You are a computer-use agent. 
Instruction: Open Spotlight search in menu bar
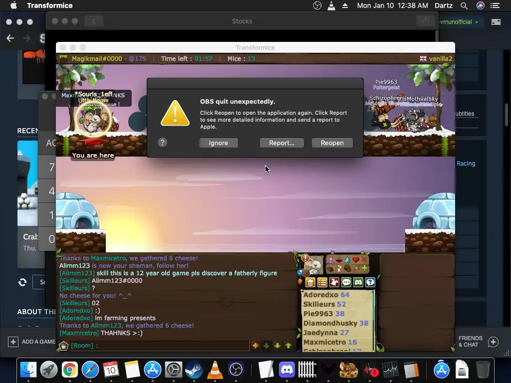464,5
